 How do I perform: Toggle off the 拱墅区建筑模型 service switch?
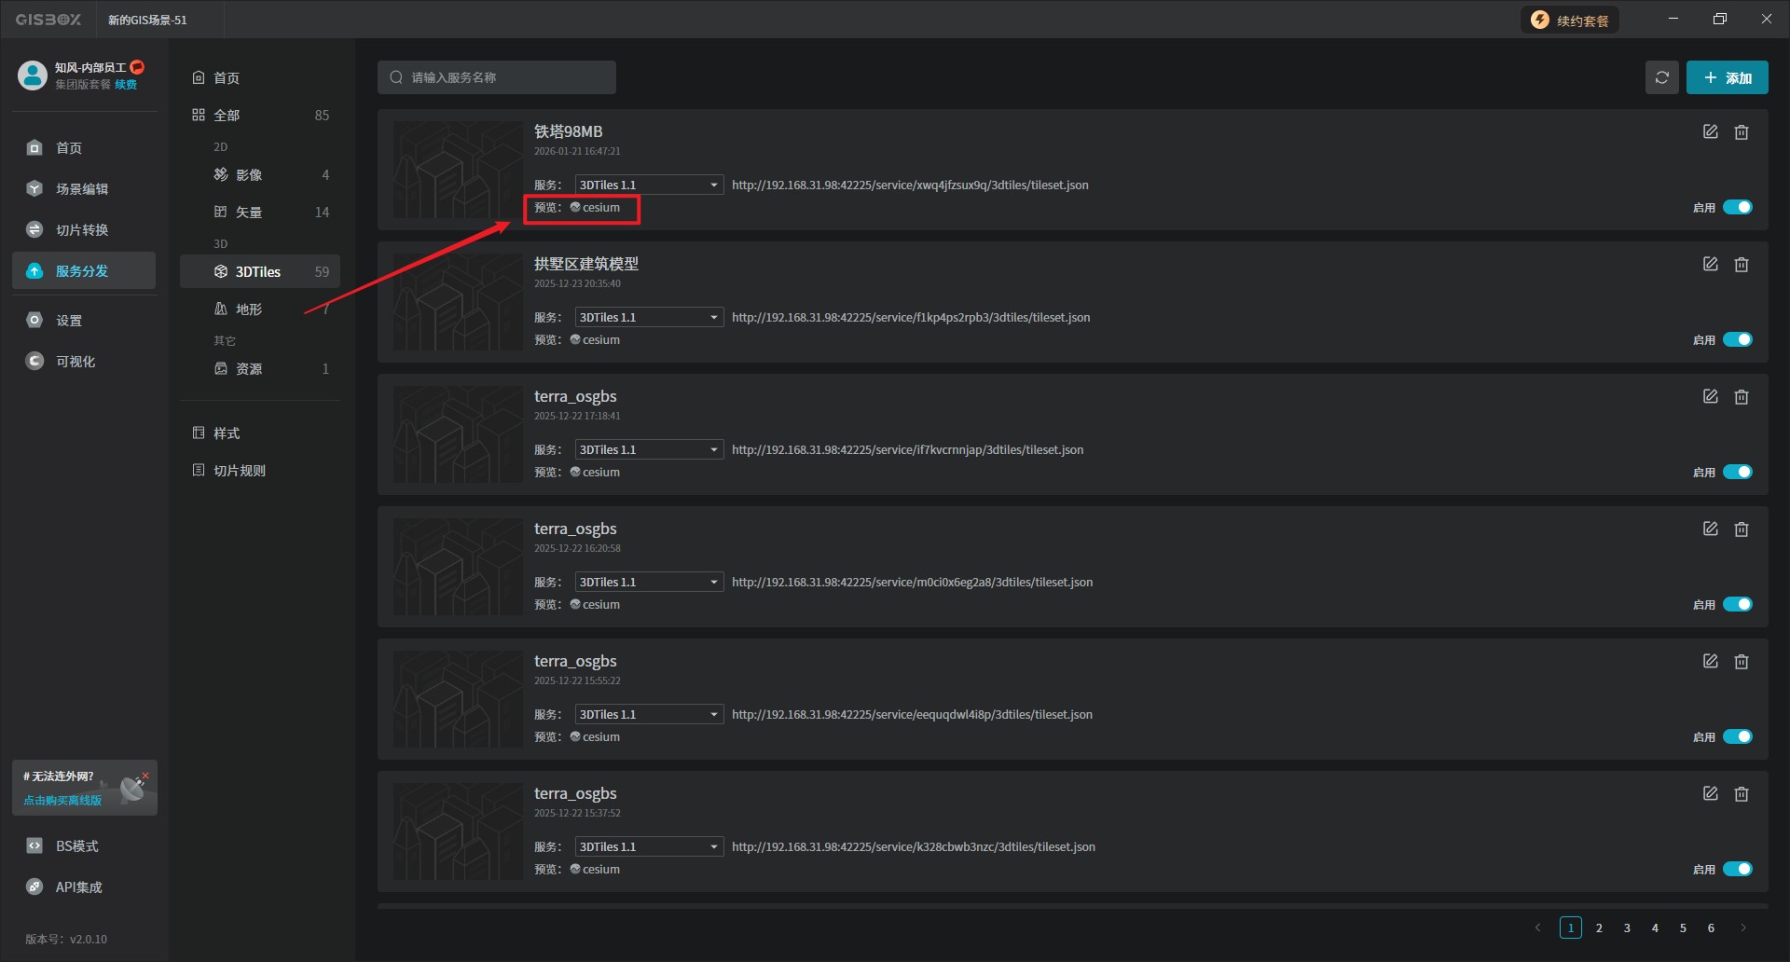point(1737,339)
